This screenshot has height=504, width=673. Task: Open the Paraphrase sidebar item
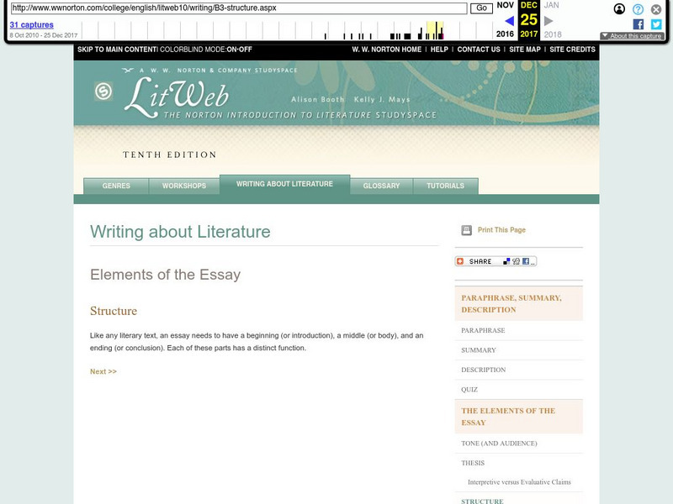point(483,330)
